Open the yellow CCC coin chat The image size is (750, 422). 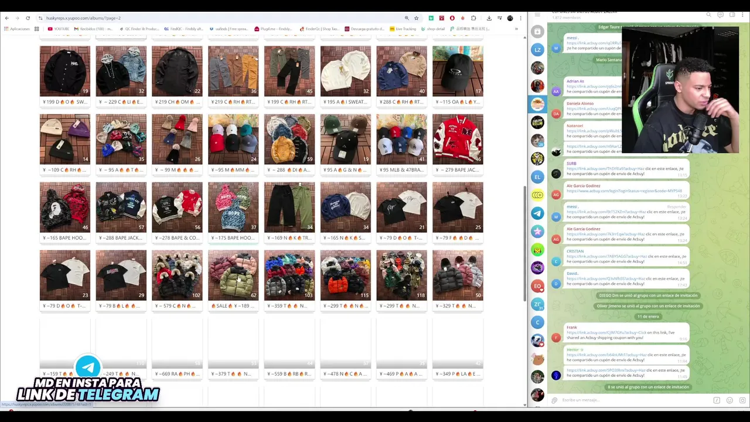click(537, 195)
